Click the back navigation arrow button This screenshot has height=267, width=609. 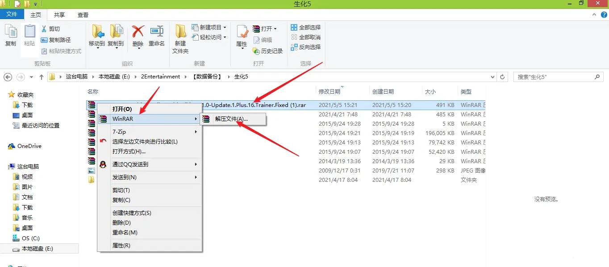7,77
